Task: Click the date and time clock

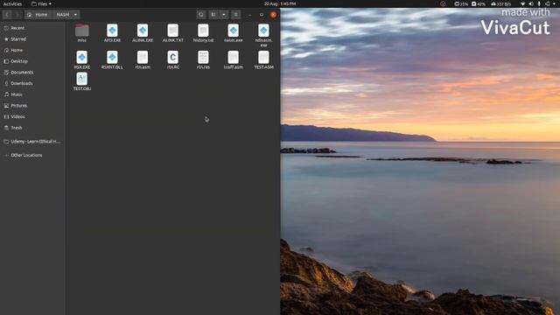Action: tap(280, 3)
